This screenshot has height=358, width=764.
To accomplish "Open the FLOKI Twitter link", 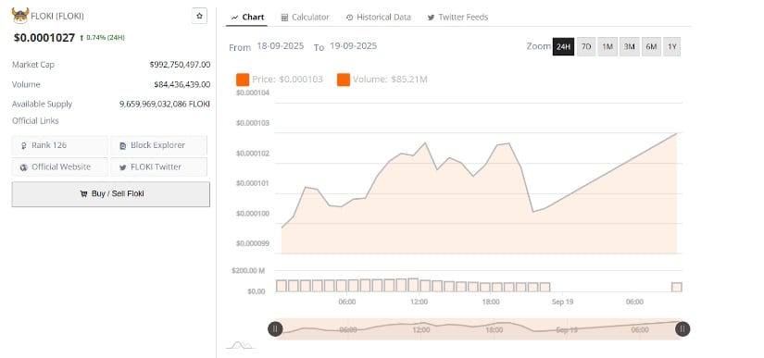I will 159,167.
